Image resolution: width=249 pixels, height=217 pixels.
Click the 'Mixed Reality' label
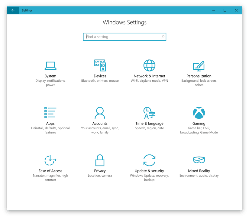pos(199,171)
